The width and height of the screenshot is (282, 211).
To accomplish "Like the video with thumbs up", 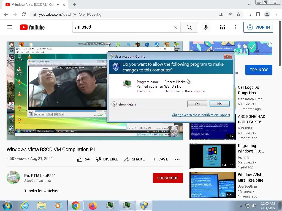I will (x=83, y=159).
